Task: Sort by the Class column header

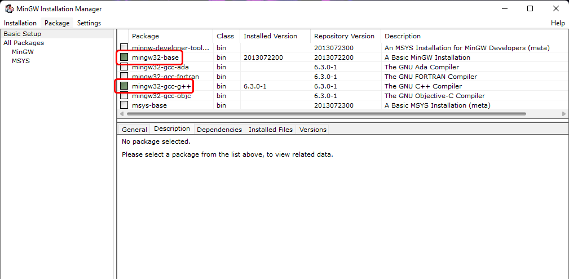Action: click(226, 36)
